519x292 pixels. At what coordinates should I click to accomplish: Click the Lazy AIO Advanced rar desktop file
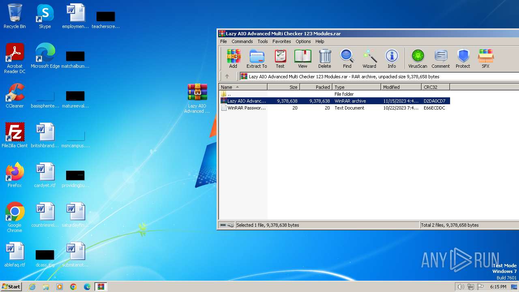(197, 99)
